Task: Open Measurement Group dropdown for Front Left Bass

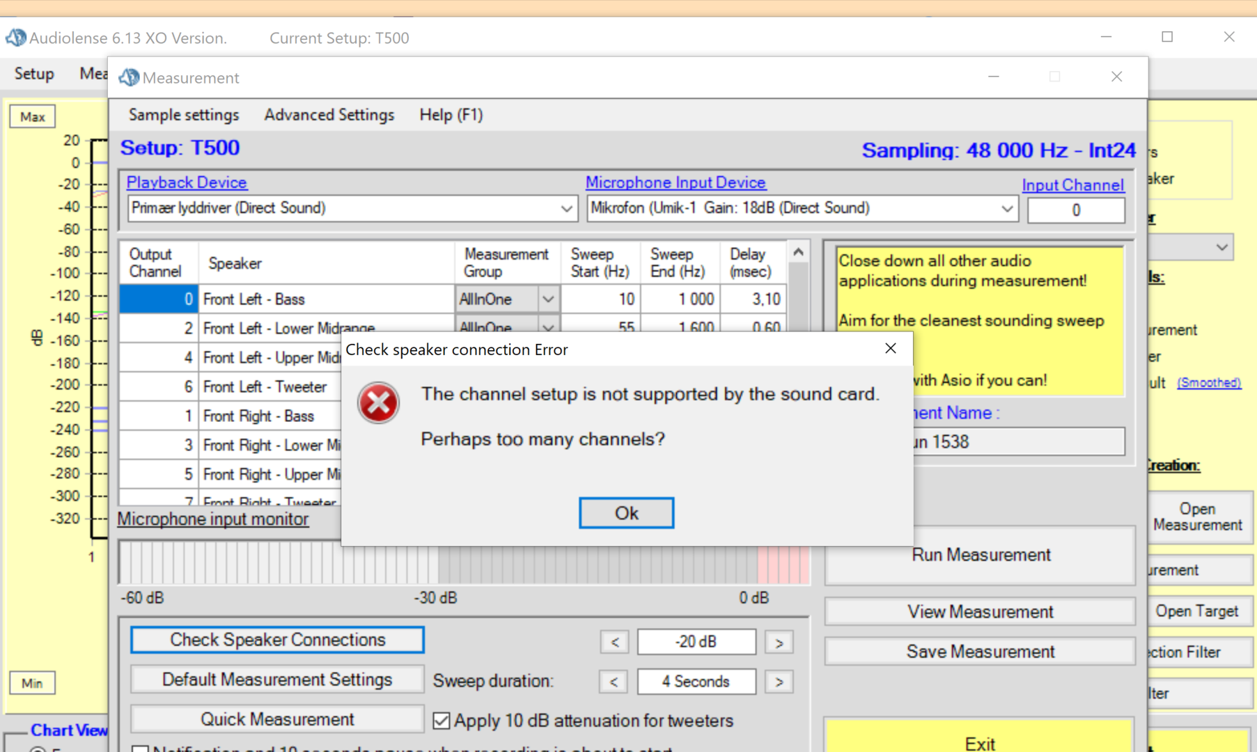Action: point(548,299)
